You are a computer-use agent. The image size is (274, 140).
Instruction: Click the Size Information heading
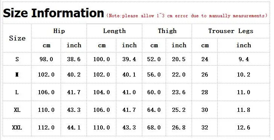click(x=53, y=13)
